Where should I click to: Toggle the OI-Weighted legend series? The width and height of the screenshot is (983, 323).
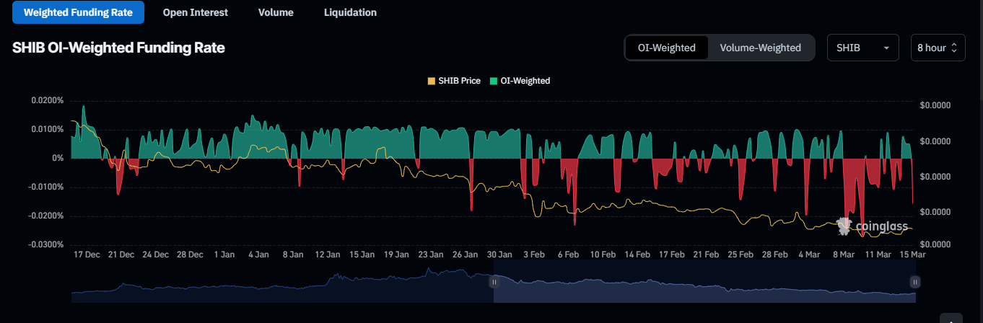pos(520,81)
